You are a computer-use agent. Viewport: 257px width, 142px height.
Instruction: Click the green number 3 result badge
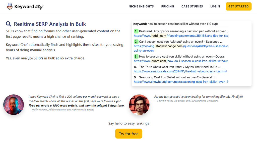click(136, 56)
